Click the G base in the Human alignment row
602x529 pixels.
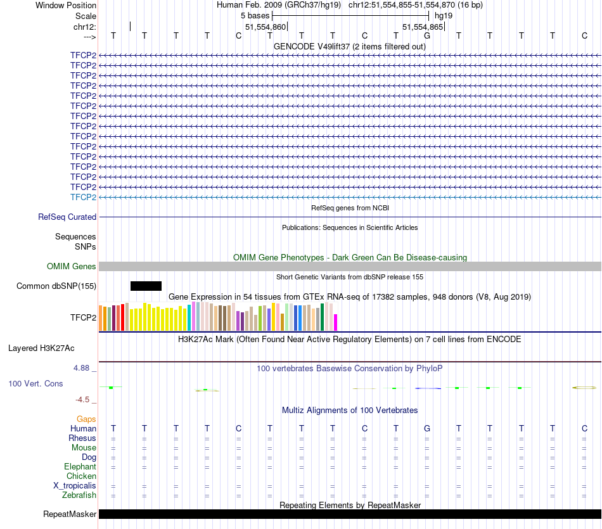pyautogui.click(x=427, y=428)
